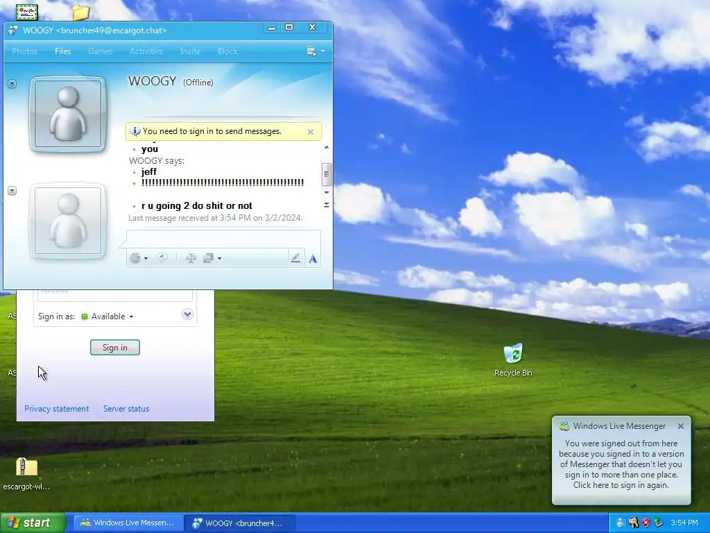Click the password field in Messenger
Screen dimensions: 710x533
coord(115,295)
